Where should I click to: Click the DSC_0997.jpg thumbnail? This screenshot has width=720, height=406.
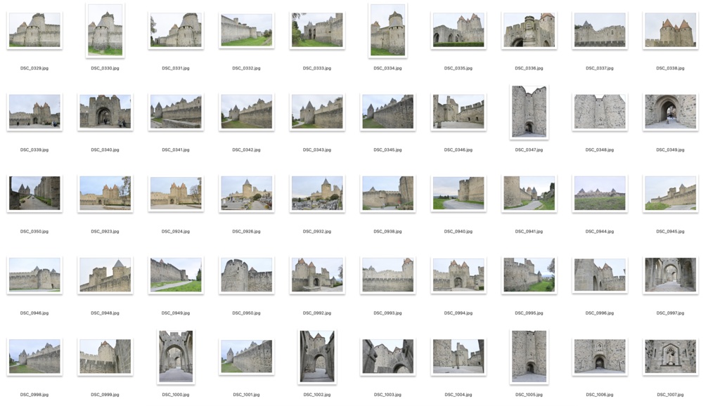pos(670,275)
